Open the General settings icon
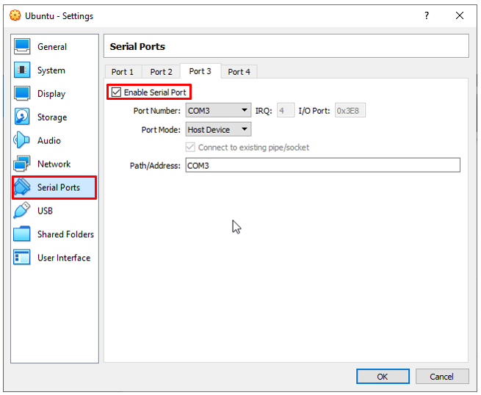 [22, 46]
